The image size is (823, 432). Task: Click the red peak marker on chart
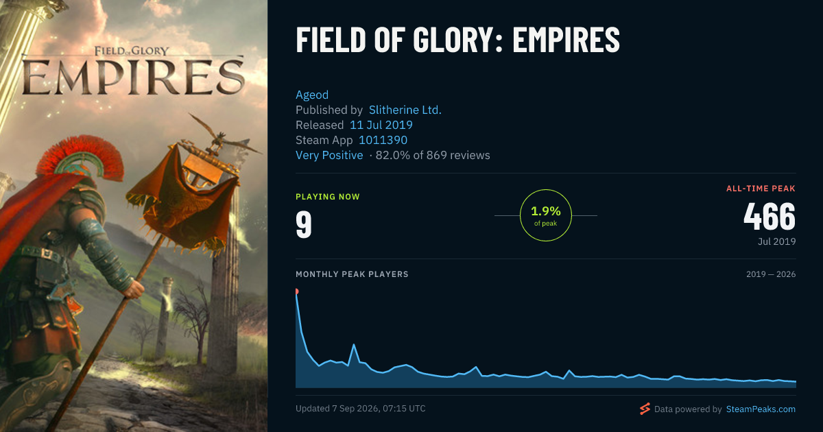pos(296,291)
